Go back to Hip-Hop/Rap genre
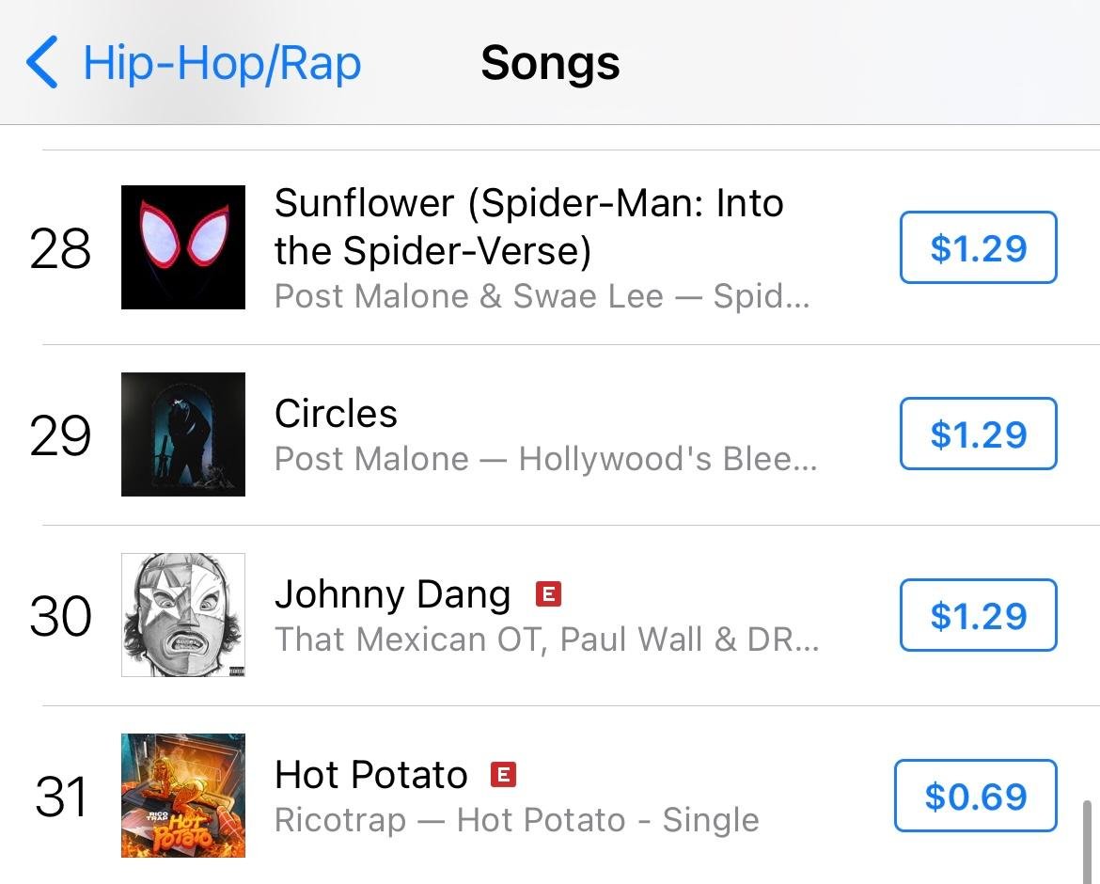The width and height of the screenshot is (1100, 884). (x=221, y=64)
